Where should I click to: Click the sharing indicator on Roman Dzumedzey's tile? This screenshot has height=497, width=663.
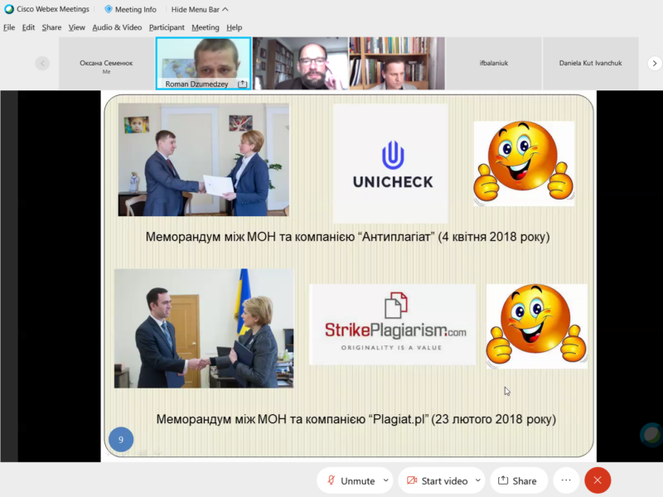click(242, 84)
